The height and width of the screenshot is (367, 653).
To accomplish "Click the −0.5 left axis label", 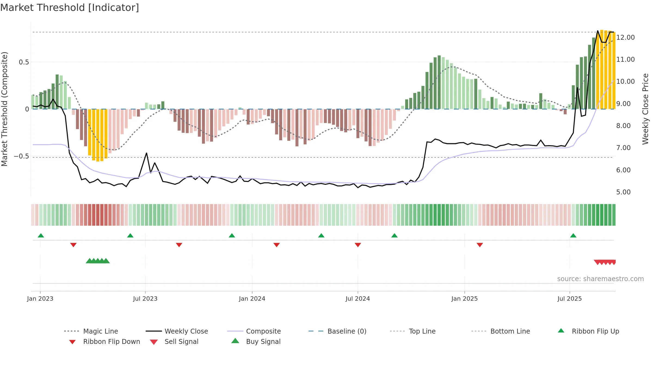I will (x=21, y=156).
